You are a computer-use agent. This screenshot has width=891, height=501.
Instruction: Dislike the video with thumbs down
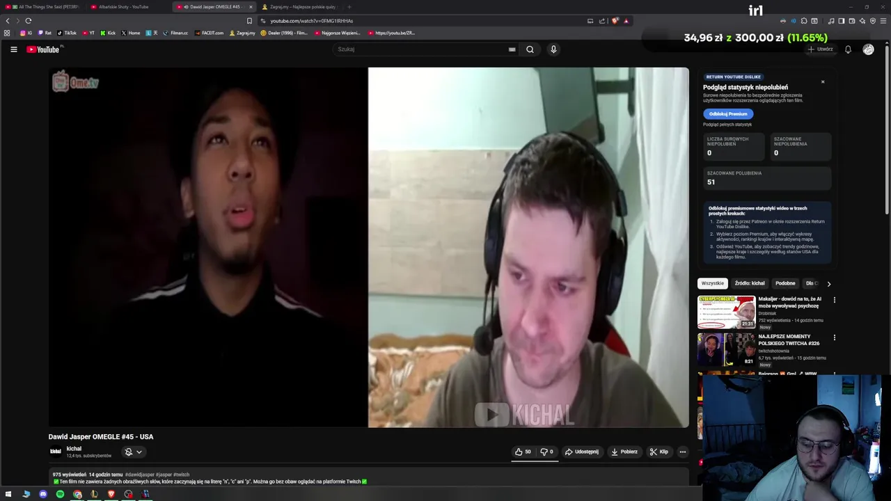(x=547, y=452)
